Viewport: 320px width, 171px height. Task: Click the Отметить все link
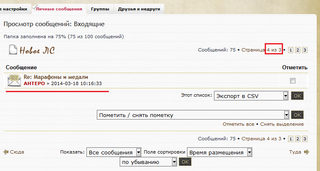pos(238,124)
